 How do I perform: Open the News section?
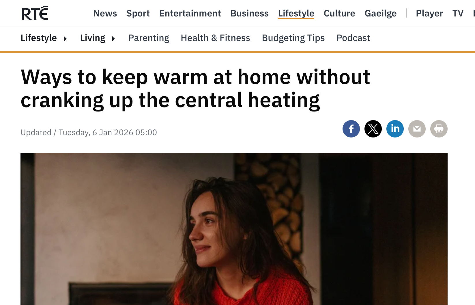click(x=105, y=13)
